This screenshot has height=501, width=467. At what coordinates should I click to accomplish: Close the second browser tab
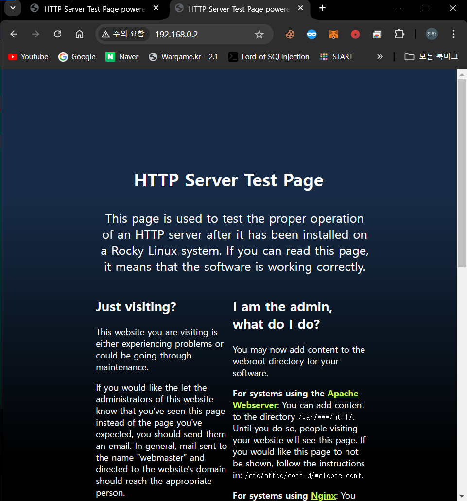300,8
